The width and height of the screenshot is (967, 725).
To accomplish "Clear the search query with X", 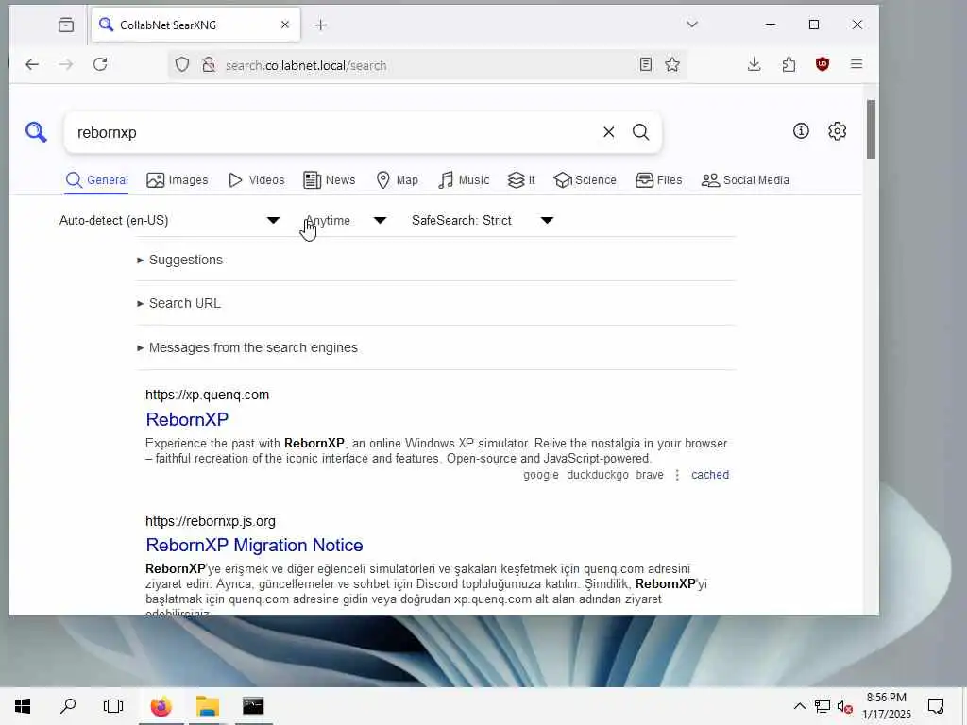I will 608,132.
